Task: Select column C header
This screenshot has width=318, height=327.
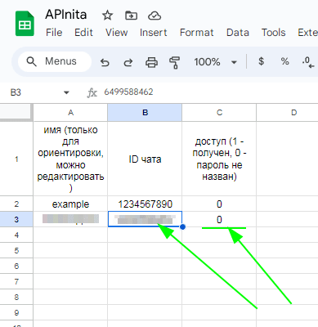Action: (x=219, y=113)
